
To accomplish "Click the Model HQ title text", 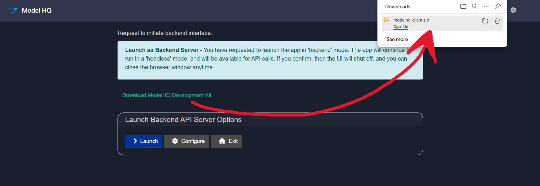I will coord(36,11).
